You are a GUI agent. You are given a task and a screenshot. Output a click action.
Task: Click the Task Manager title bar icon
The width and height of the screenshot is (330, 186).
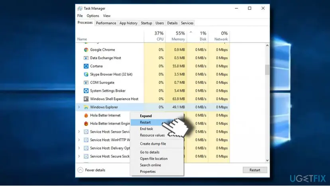(80, 8)
